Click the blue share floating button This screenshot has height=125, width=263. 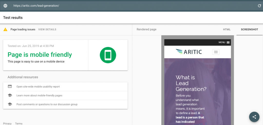[x=254, y=117]
